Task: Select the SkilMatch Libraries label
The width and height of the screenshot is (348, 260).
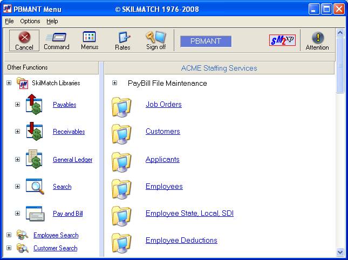Action: [x=56, y=83]
